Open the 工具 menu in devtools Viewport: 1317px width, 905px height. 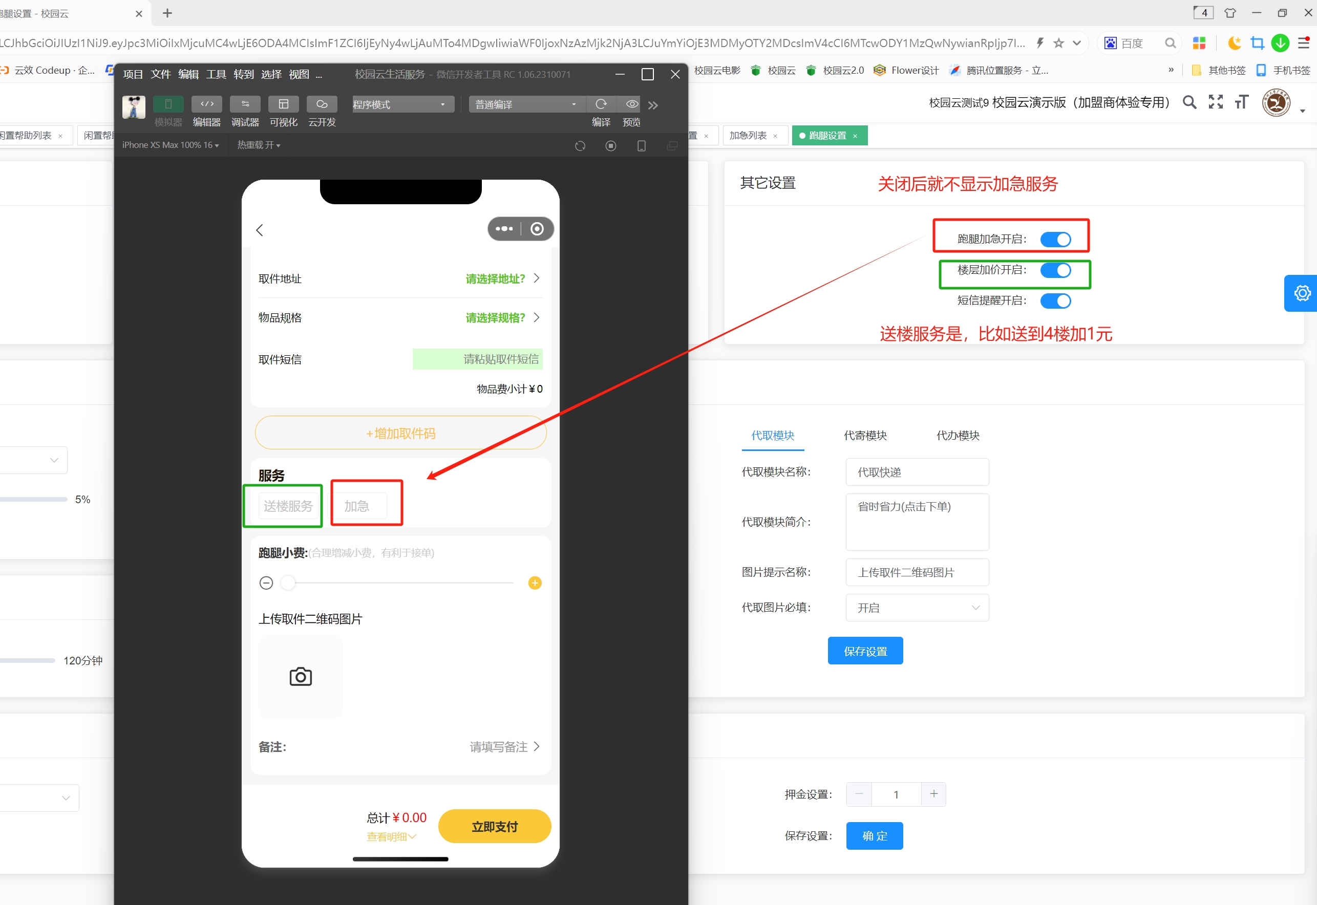point(216,74)
